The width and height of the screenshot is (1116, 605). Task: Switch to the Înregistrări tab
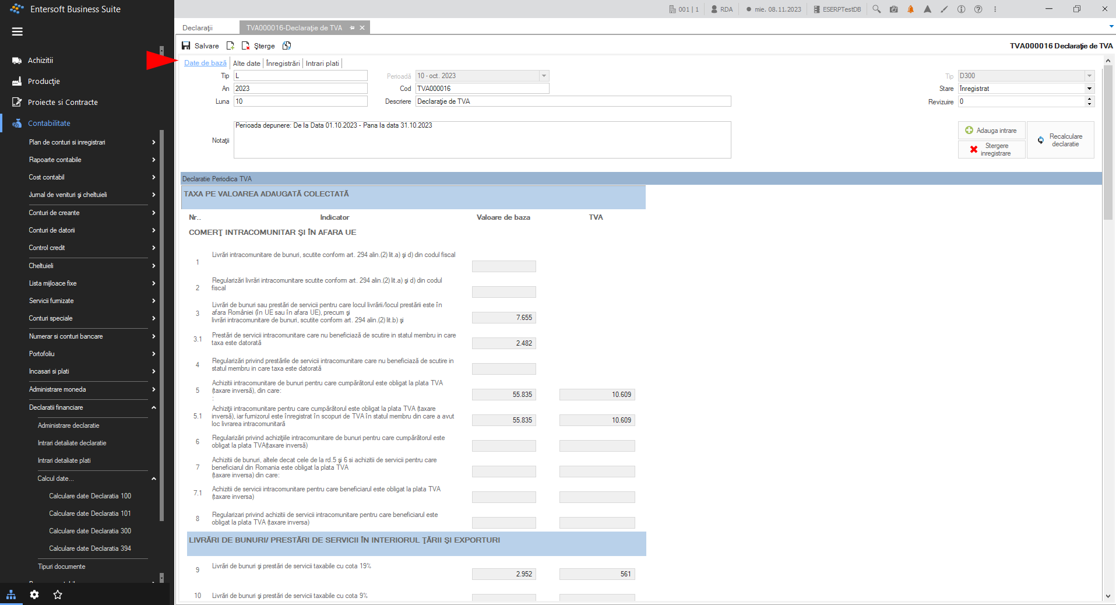[283, 64]
